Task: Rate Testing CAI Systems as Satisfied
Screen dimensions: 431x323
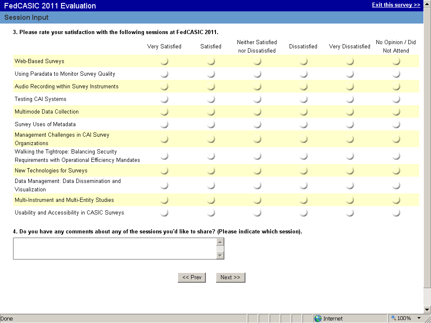Action: 210,99
